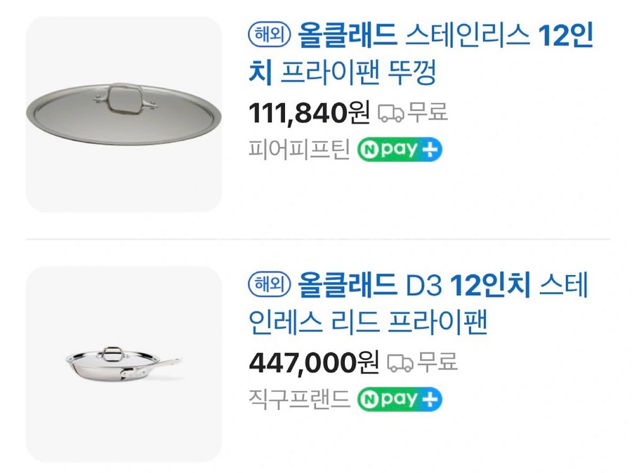Select the 447,000원 price
The width and height of the screenshot is (637, 473).
(313, 363)
